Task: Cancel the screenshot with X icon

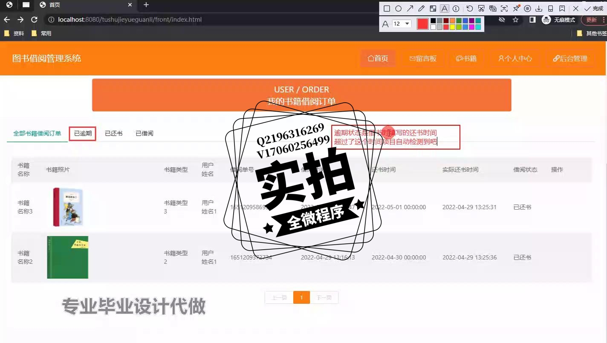Action: coord(576,9)
